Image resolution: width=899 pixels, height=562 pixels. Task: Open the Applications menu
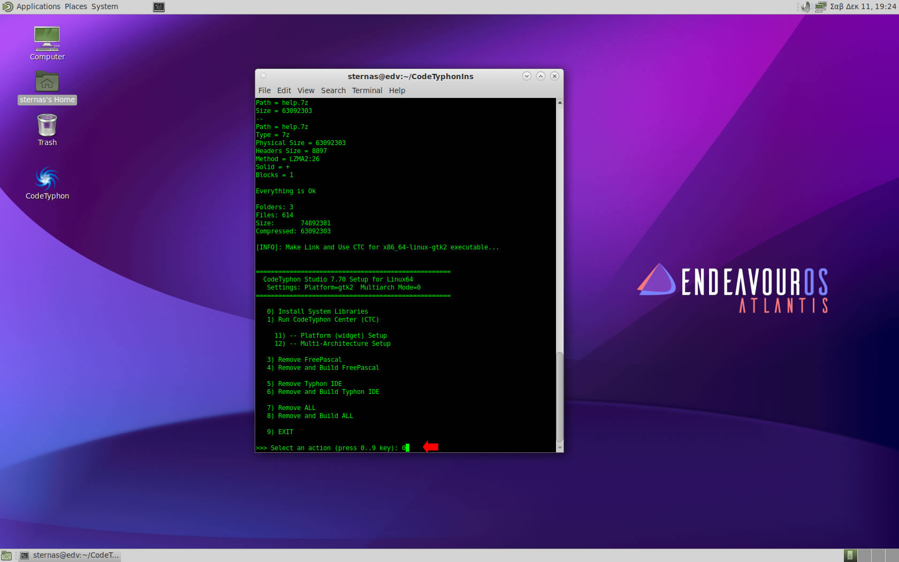pos(38,6)
